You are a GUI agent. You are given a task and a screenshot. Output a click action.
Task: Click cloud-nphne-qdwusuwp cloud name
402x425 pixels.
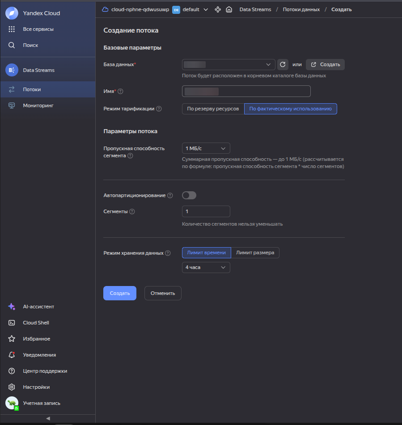tap(140, 9)
